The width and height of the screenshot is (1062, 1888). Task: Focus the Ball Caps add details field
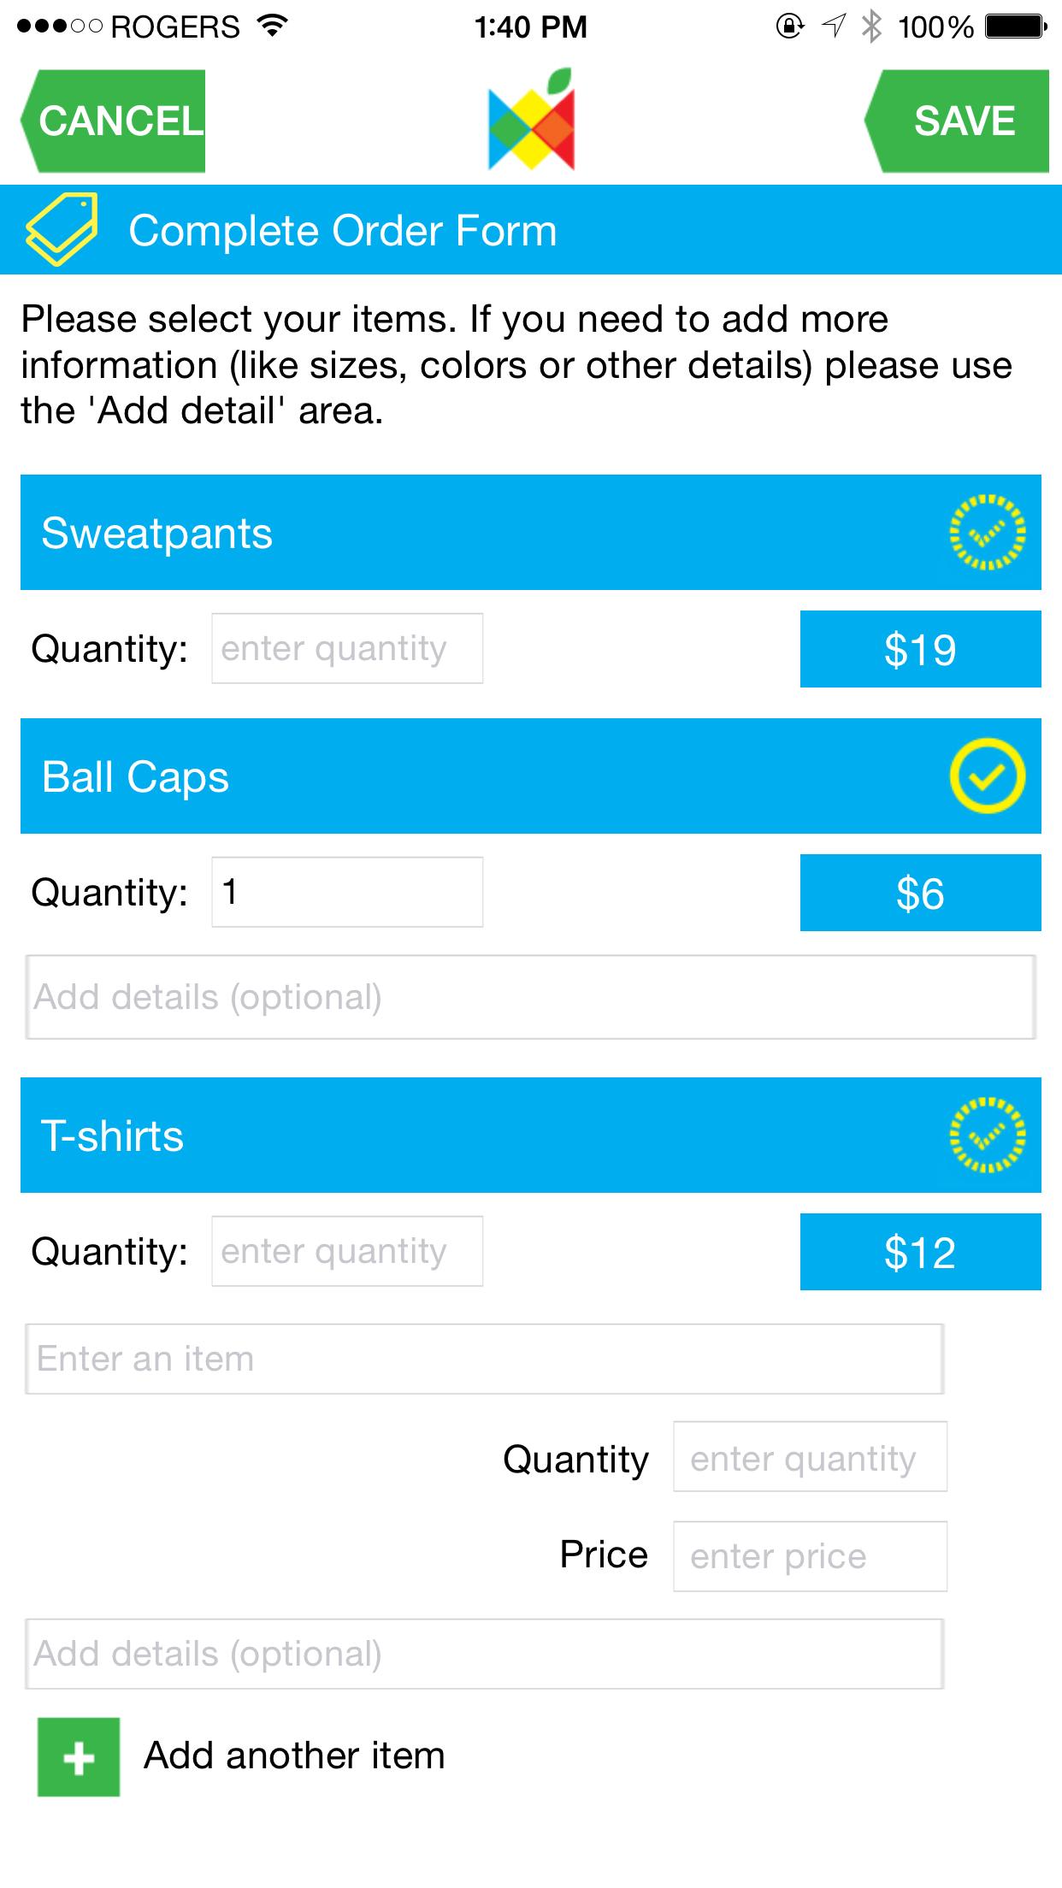click(x=530, y=997)
